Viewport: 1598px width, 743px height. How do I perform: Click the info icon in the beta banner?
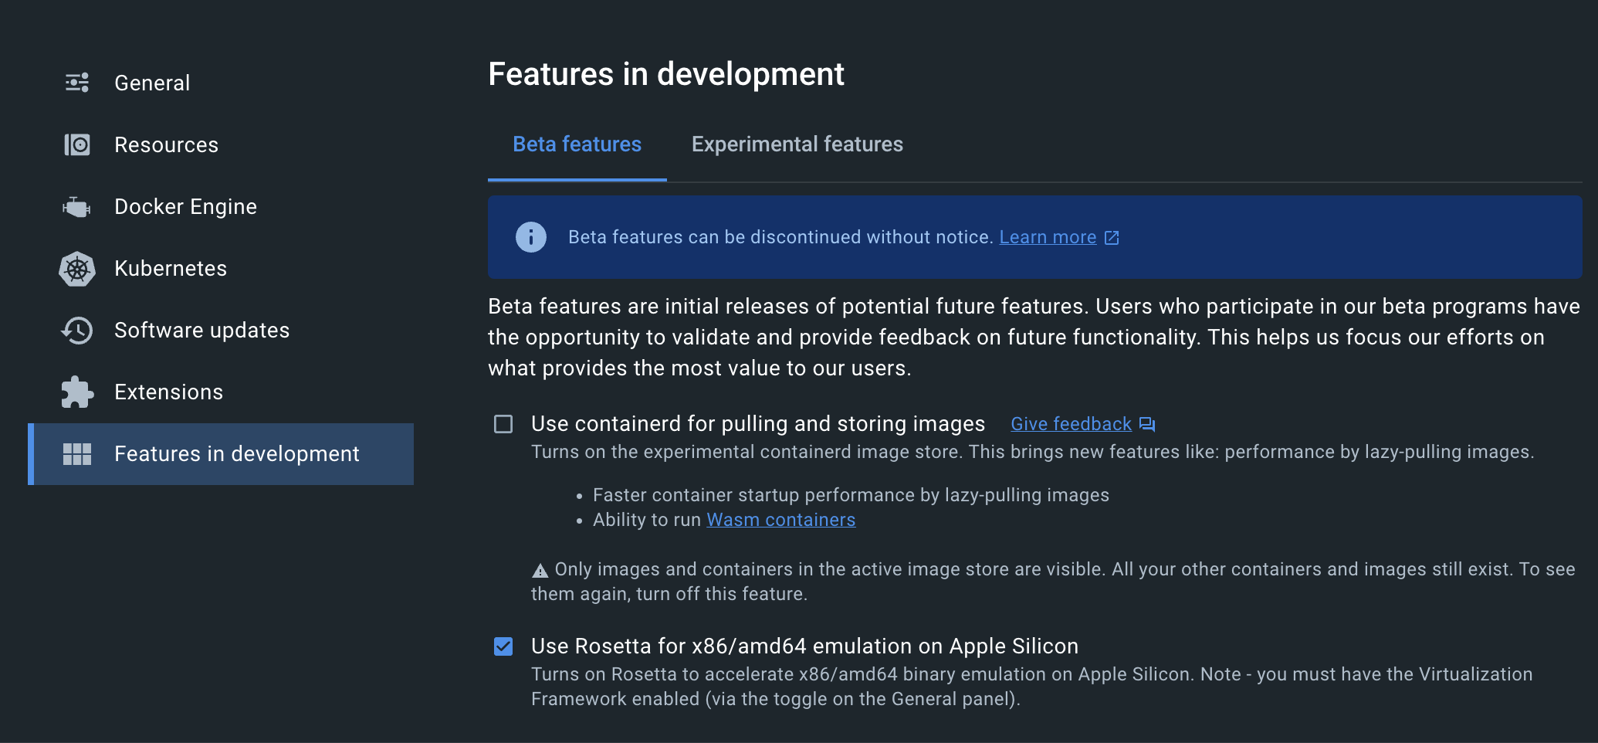[531, 237]
